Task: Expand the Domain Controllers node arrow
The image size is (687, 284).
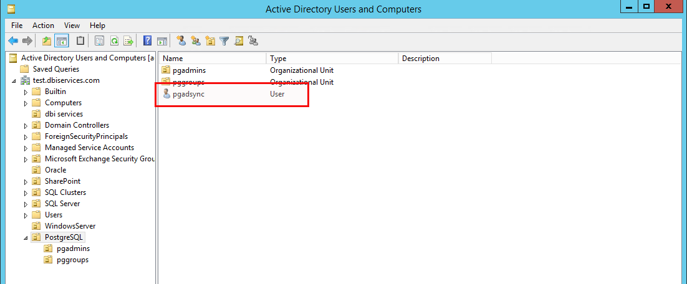Action: (26, 126)
